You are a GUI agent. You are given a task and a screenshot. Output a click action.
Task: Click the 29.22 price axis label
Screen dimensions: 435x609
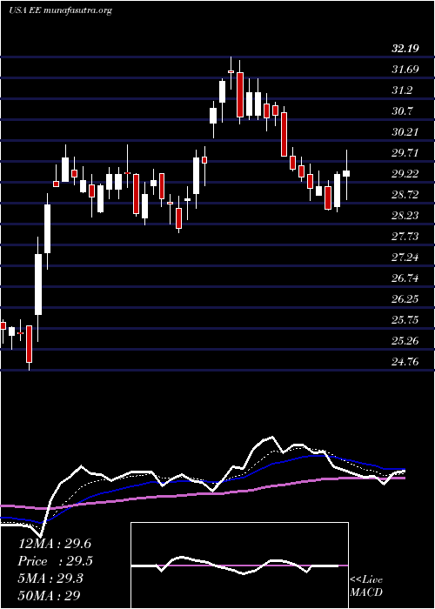point(405,174)
